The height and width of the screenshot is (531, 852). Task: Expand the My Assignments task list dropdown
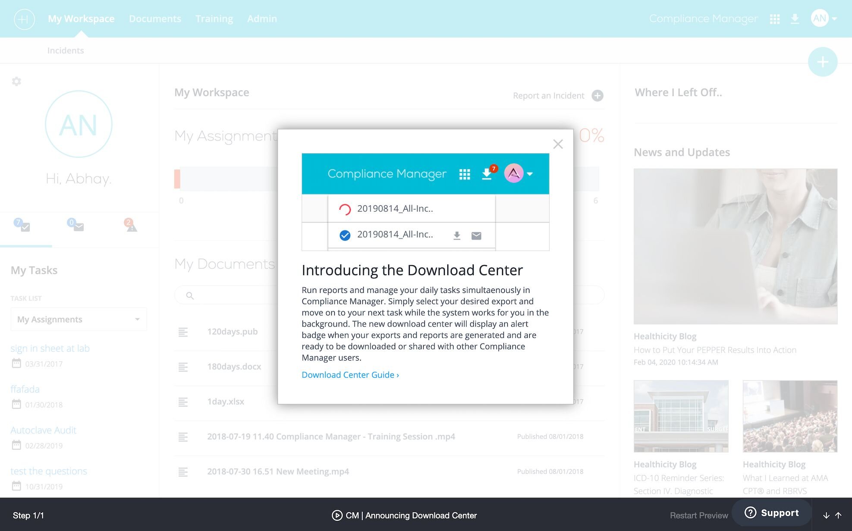tap(79, 319)
